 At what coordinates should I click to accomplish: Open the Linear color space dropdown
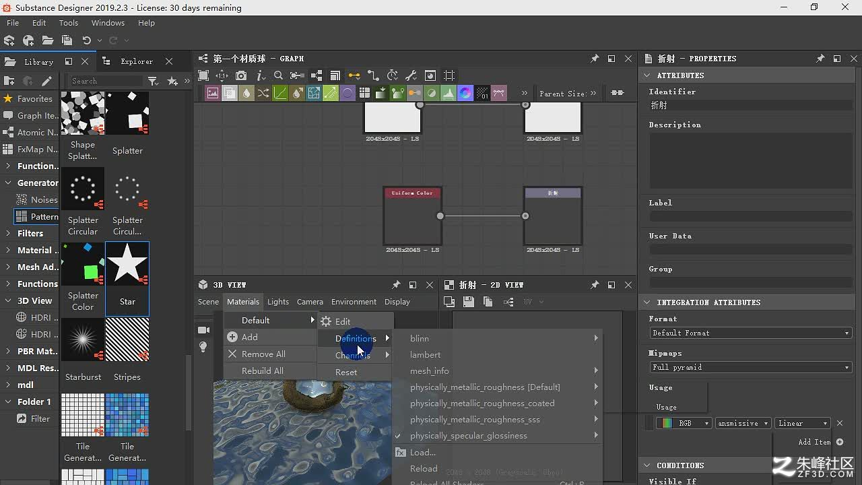click(x=802, y=423)
